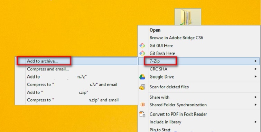Expand the Google Drive submenu arrow
261x132 pixels.
click(255, 77)
